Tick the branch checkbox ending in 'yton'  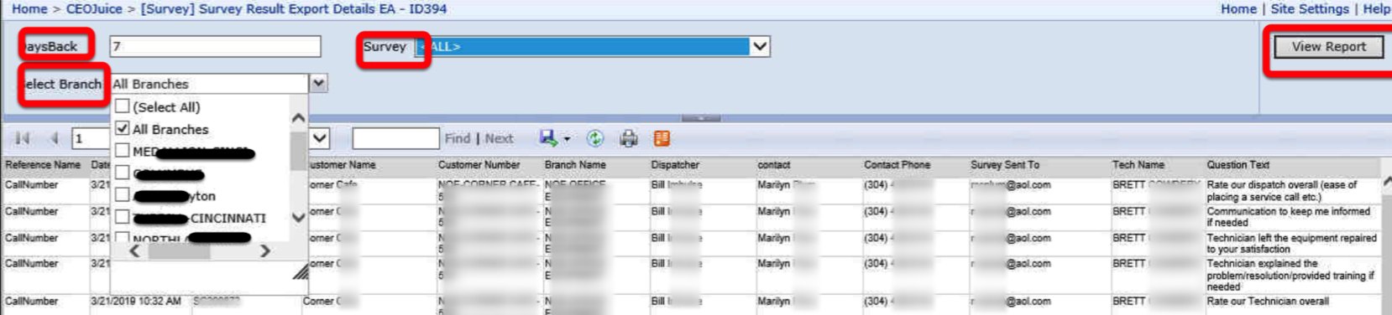(123, 194)
